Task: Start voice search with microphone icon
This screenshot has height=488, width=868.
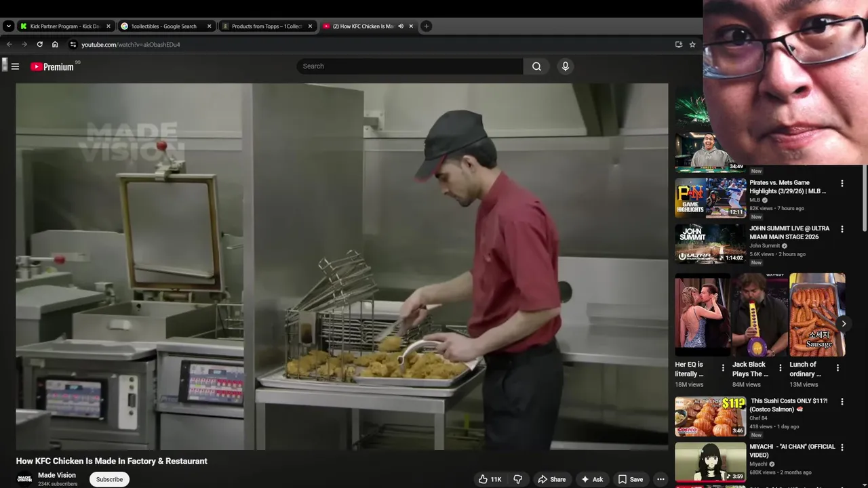Action: [x=565, y=66]
